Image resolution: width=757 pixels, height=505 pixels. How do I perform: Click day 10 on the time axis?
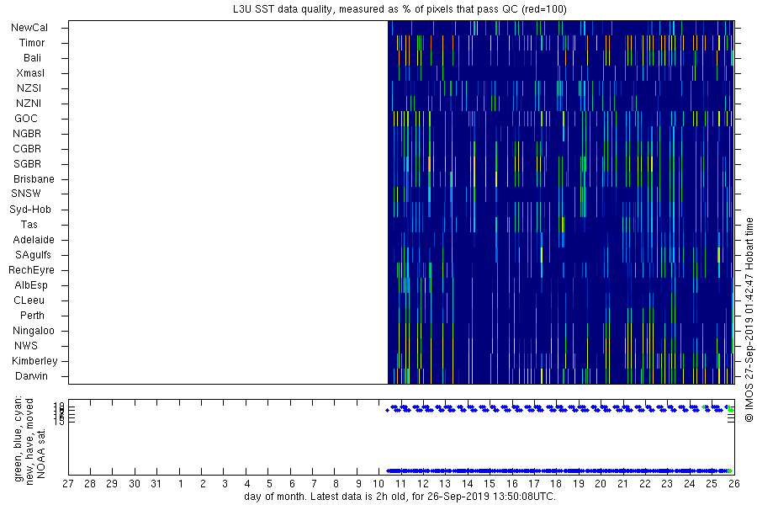pos(378,484)
